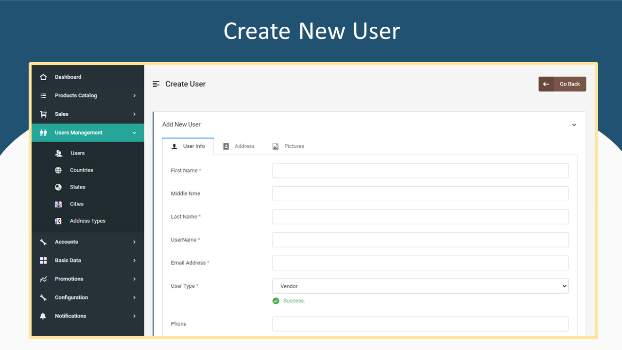
Task: Click the Users submenu person icon
Action: [x=58, y=153]
